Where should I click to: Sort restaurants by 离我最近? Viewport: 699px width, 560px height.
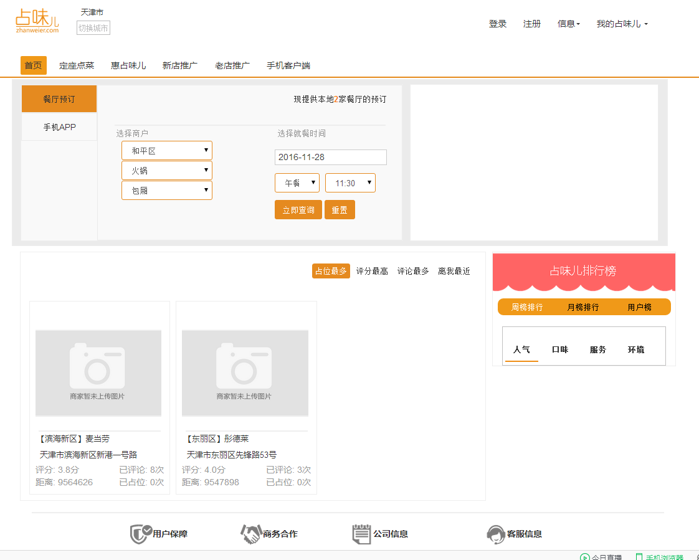(x=454, y=271)
